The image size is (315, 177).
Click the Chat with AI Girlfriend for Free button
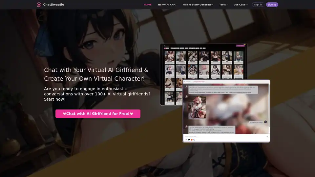(98, 114)
